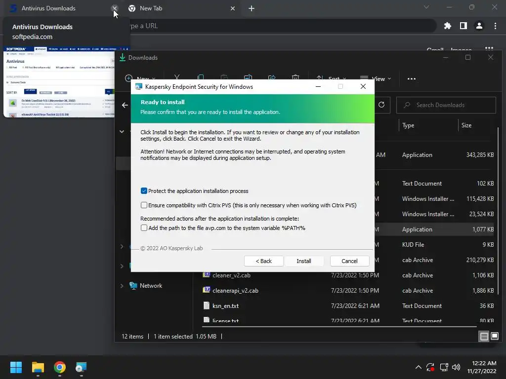Image resolution: width=506 pixels, height=379 pixels.
Task: Click the Kaspersky installer title bar icon
Action: (x=139, y=86)
